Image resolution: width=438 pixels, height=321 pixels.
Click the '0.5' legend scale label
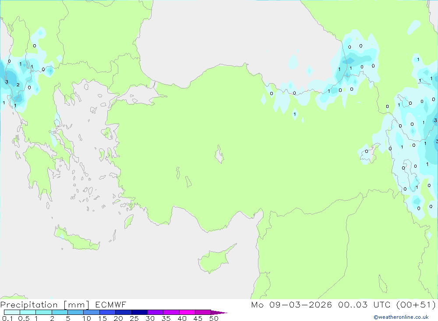tap(24, 318)
